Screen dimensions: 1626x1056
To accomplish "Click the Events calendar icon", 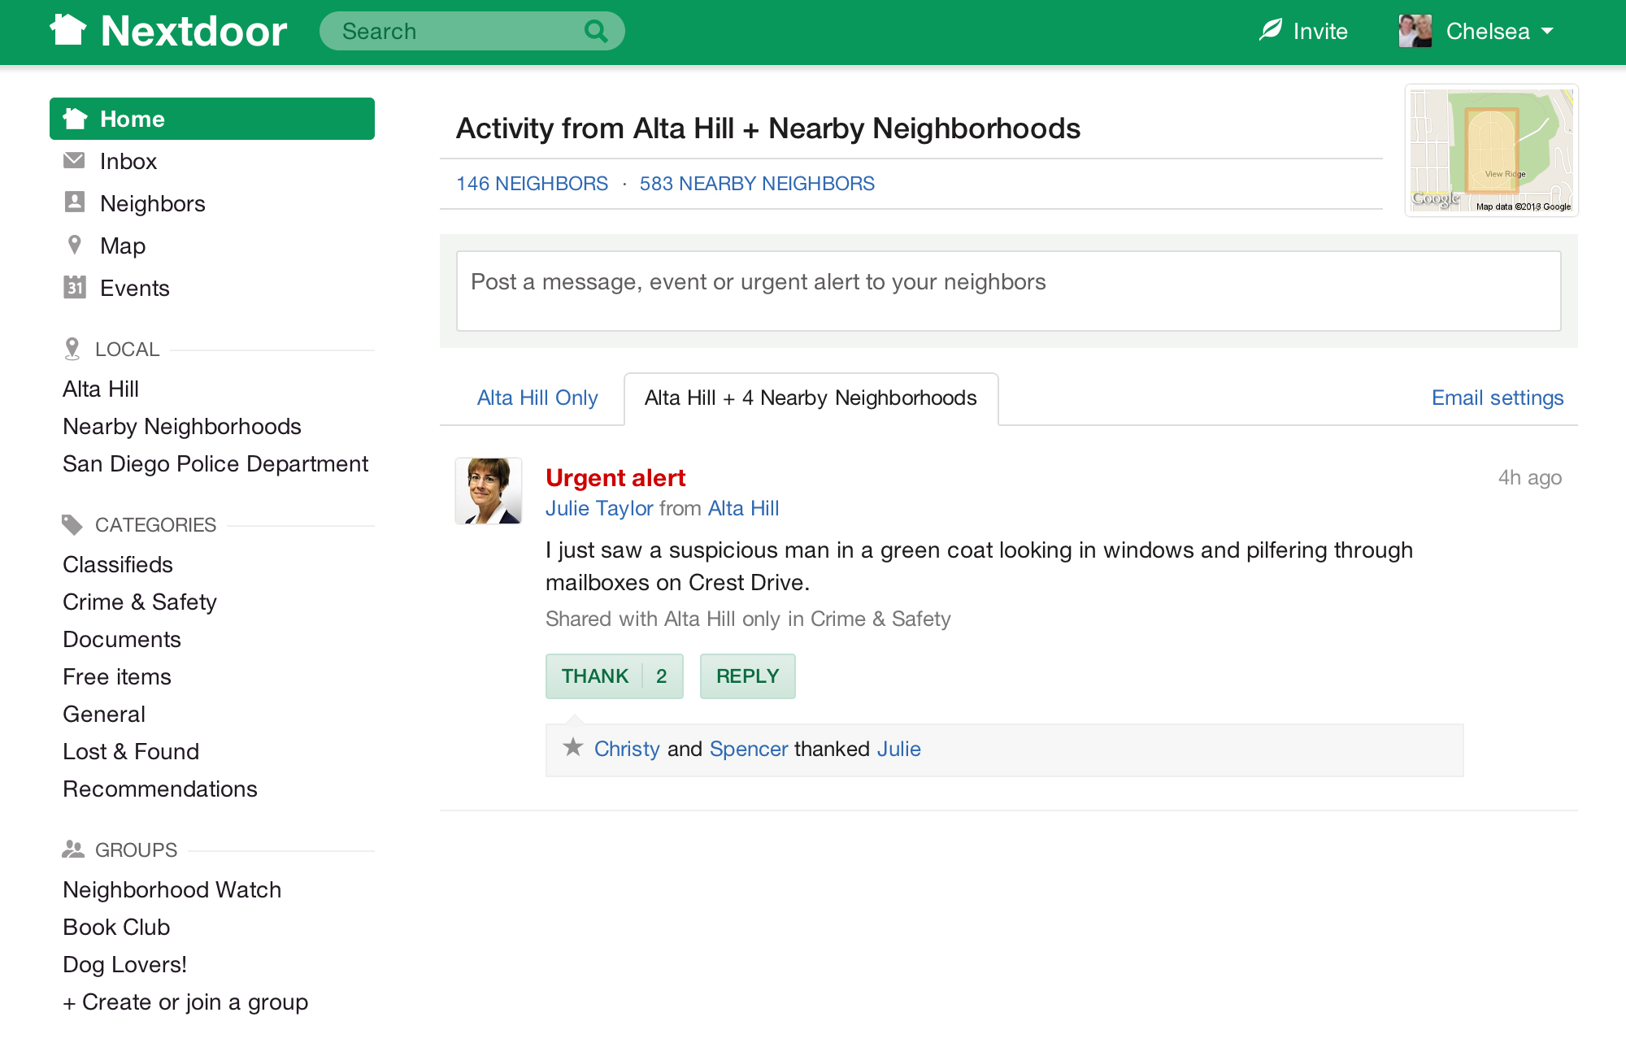I will [x=74, y=286].
